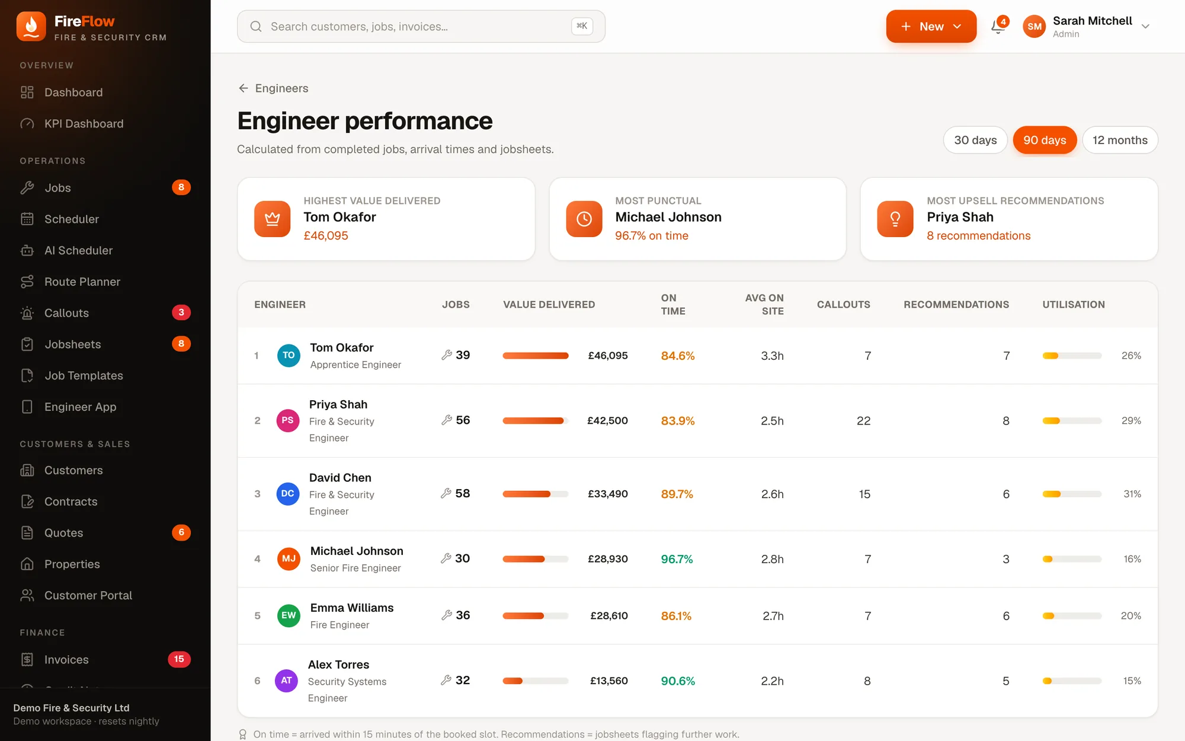Click the Jobsheets clipboard icon
This screenshot has height=741, width=1185.
tap(27, 344)
